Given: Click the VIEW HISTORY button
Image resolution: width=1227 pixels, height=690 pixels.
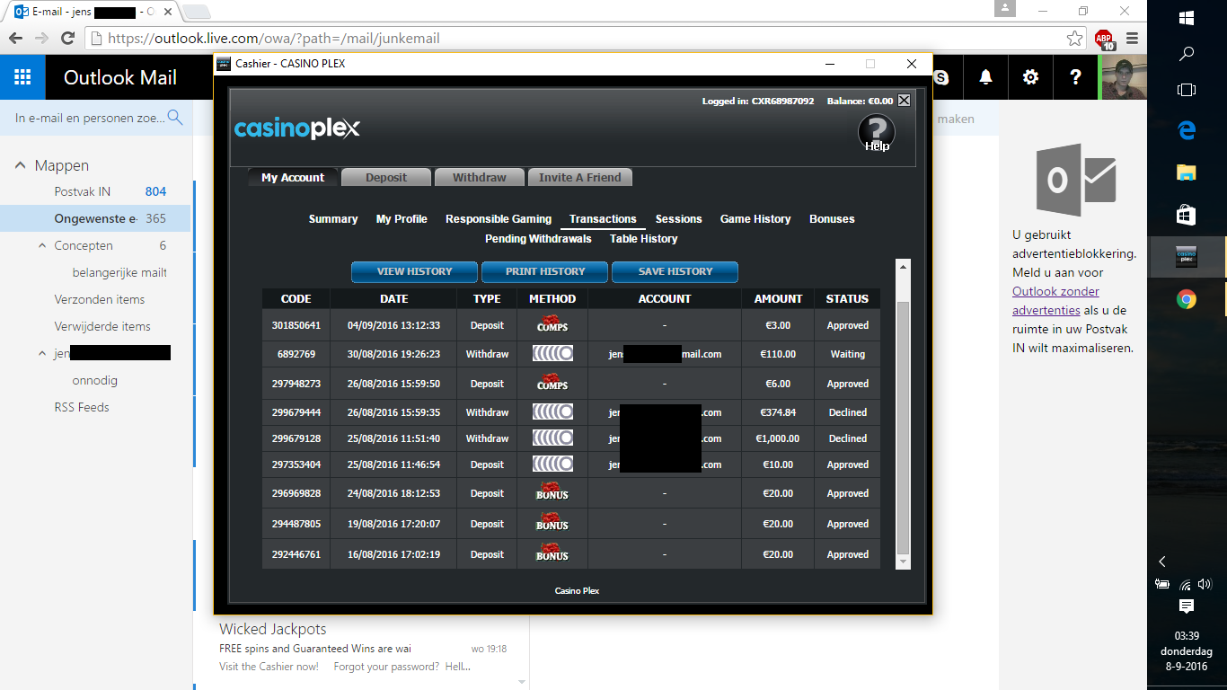Looking at the screenshot, I should coord(414,271).
